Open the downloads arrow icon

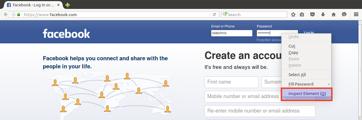pyautogui.click(x=323, y=14)
